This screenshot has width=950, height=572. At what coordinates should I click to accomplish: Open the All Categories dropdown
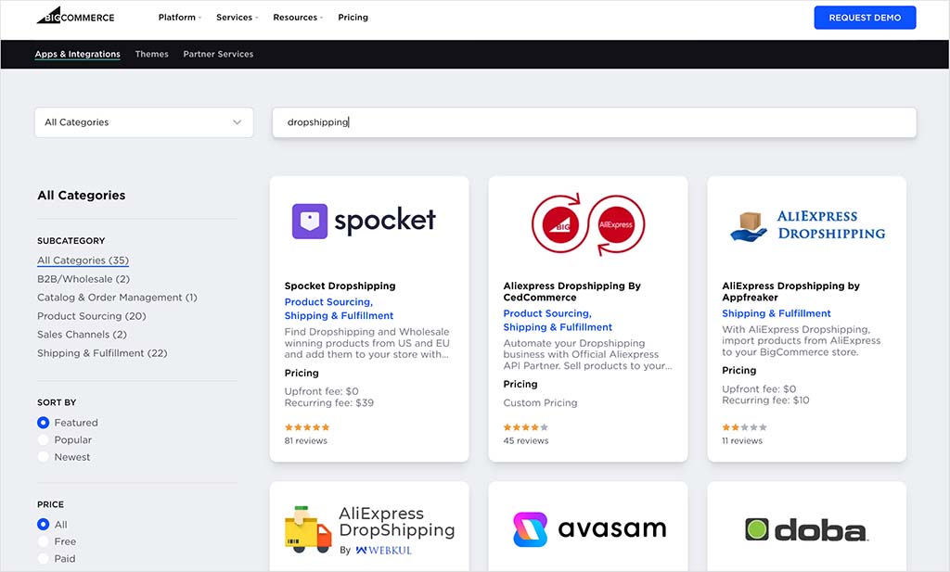coord(144,122)
